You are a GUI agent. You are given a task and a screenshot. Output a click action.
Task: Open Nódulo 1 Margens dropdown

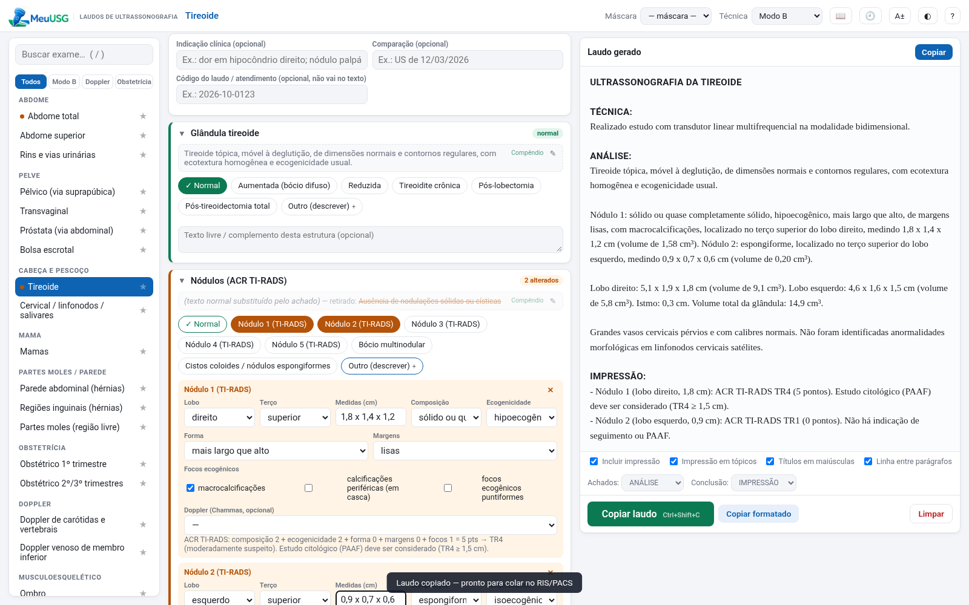click(465, 451)
